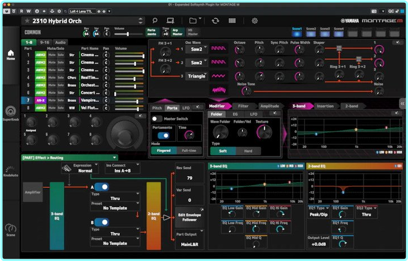Open the KnobAuto section
This screenshot has height=261, width=408.
click(11, 172)
